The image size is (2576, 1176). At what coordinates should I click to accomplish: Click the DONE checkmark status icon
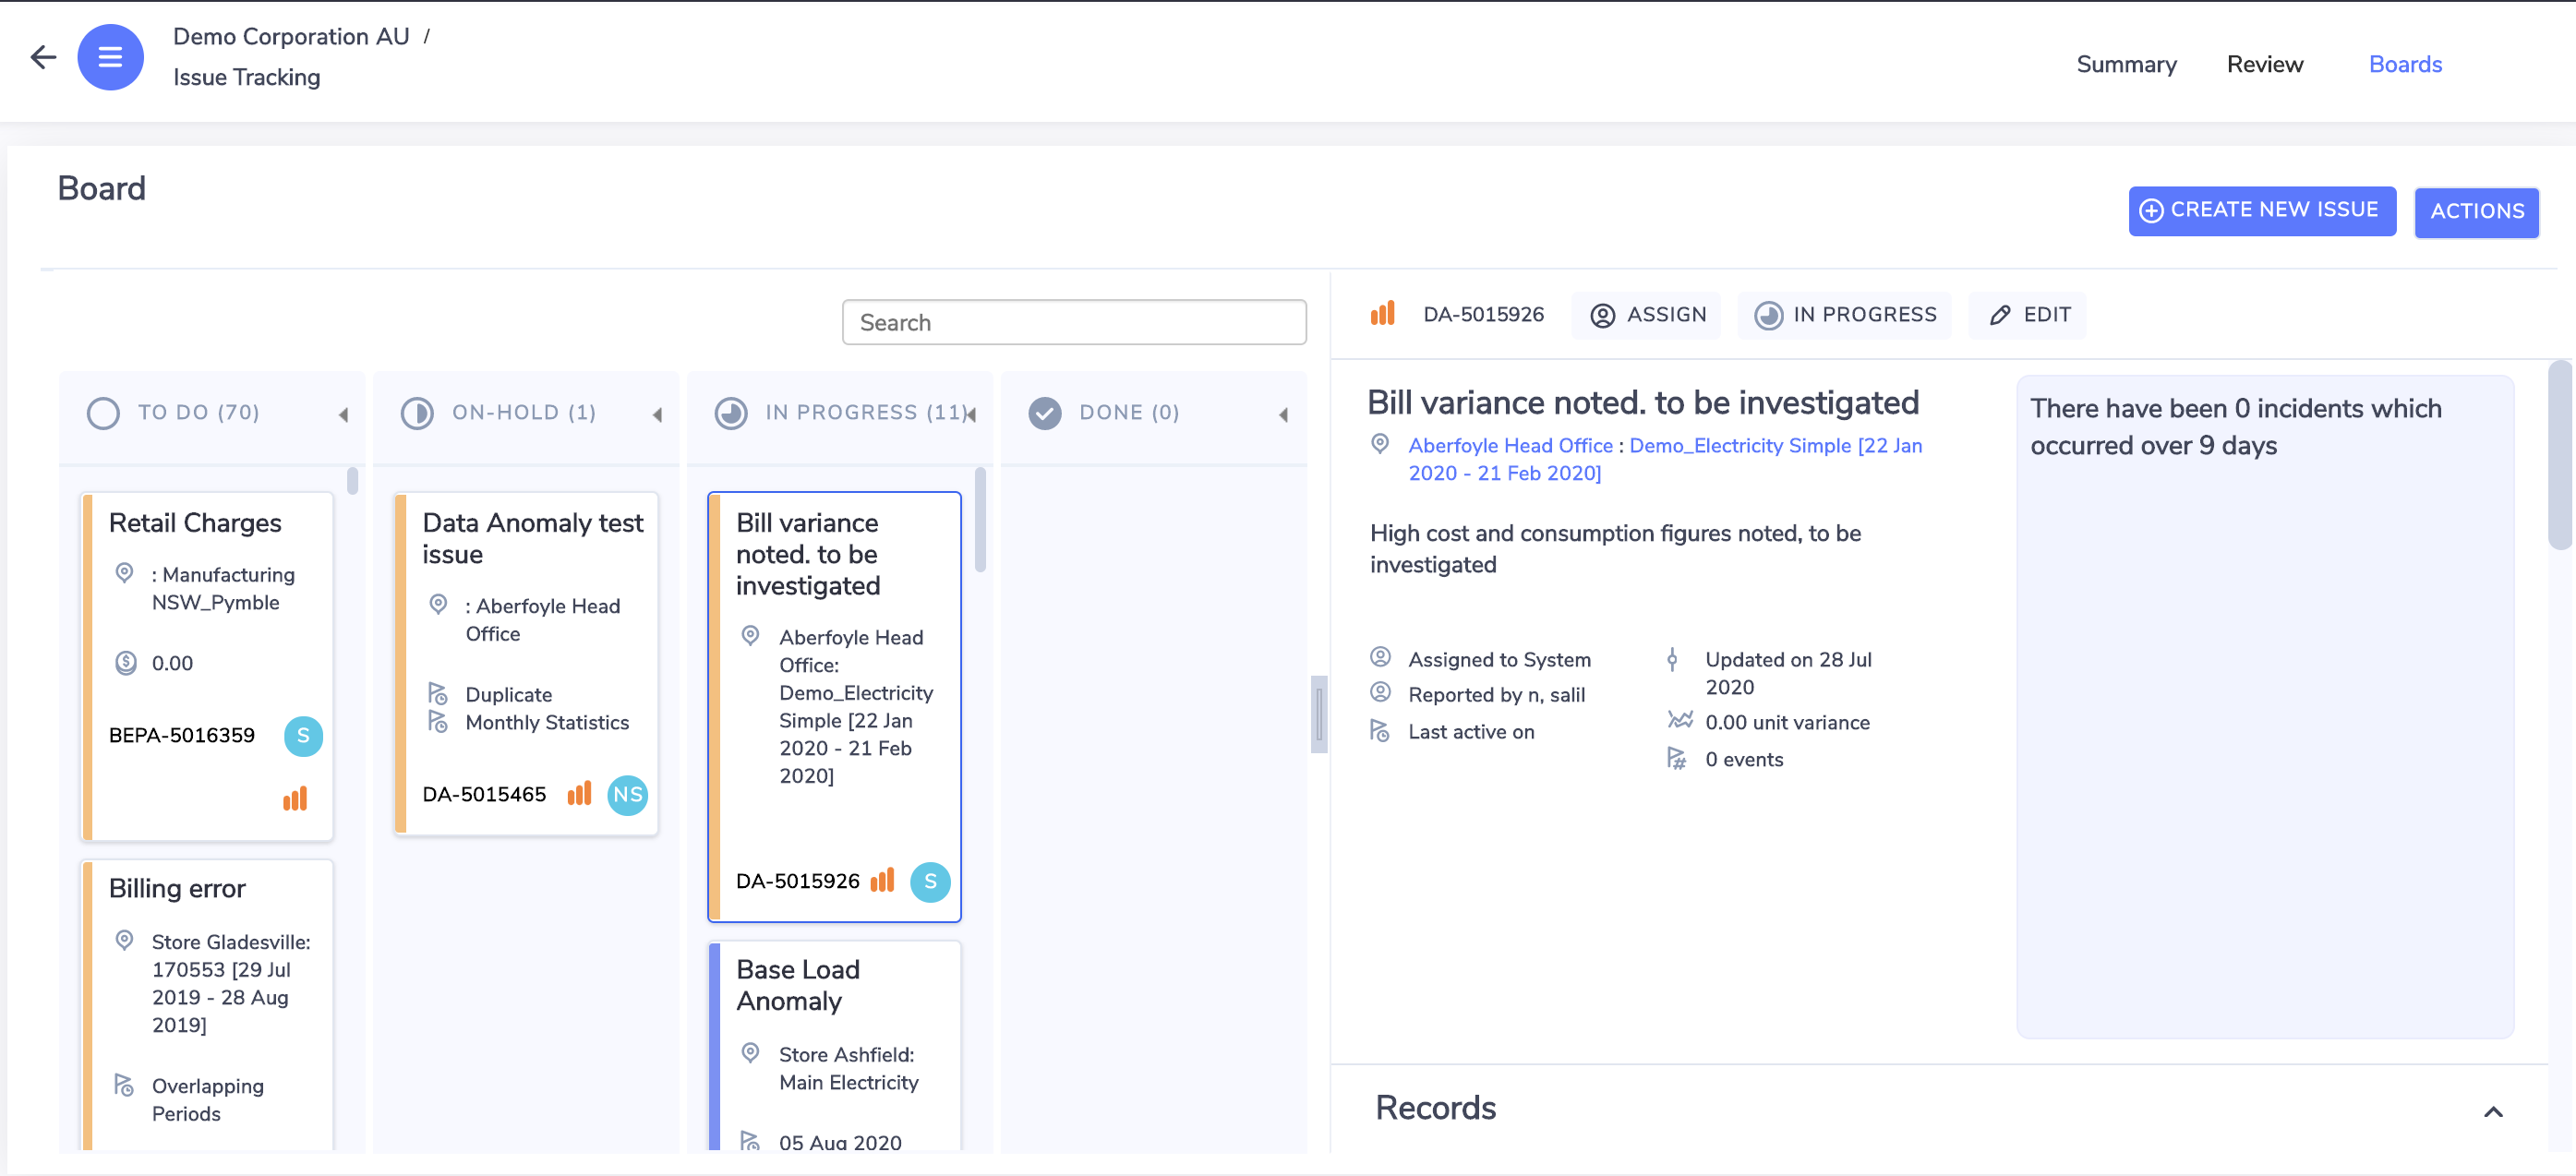pyautogui.click(x=1045, y=413)
